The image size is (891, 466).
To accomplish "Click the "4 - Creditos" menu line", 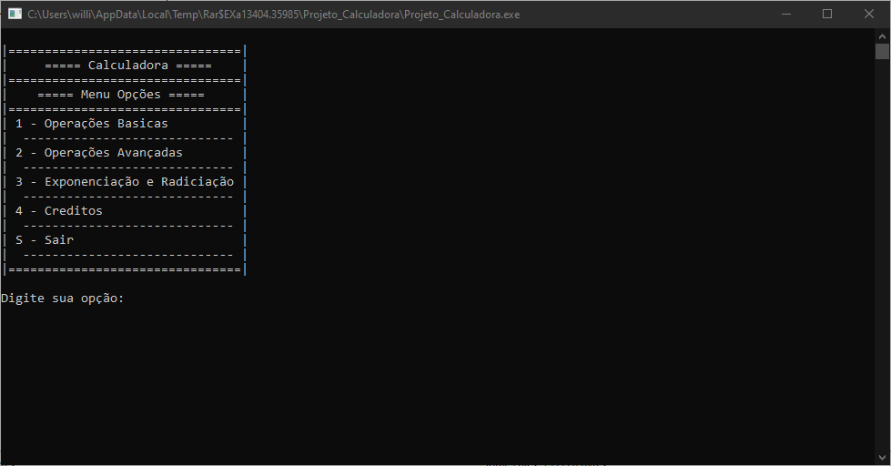I will click(58, 211).
